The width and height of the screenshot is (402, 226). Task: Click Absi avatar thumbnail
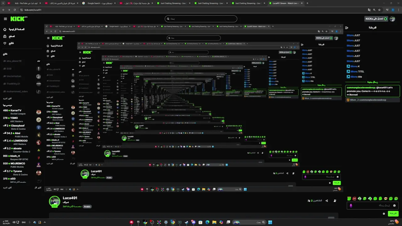39,135
